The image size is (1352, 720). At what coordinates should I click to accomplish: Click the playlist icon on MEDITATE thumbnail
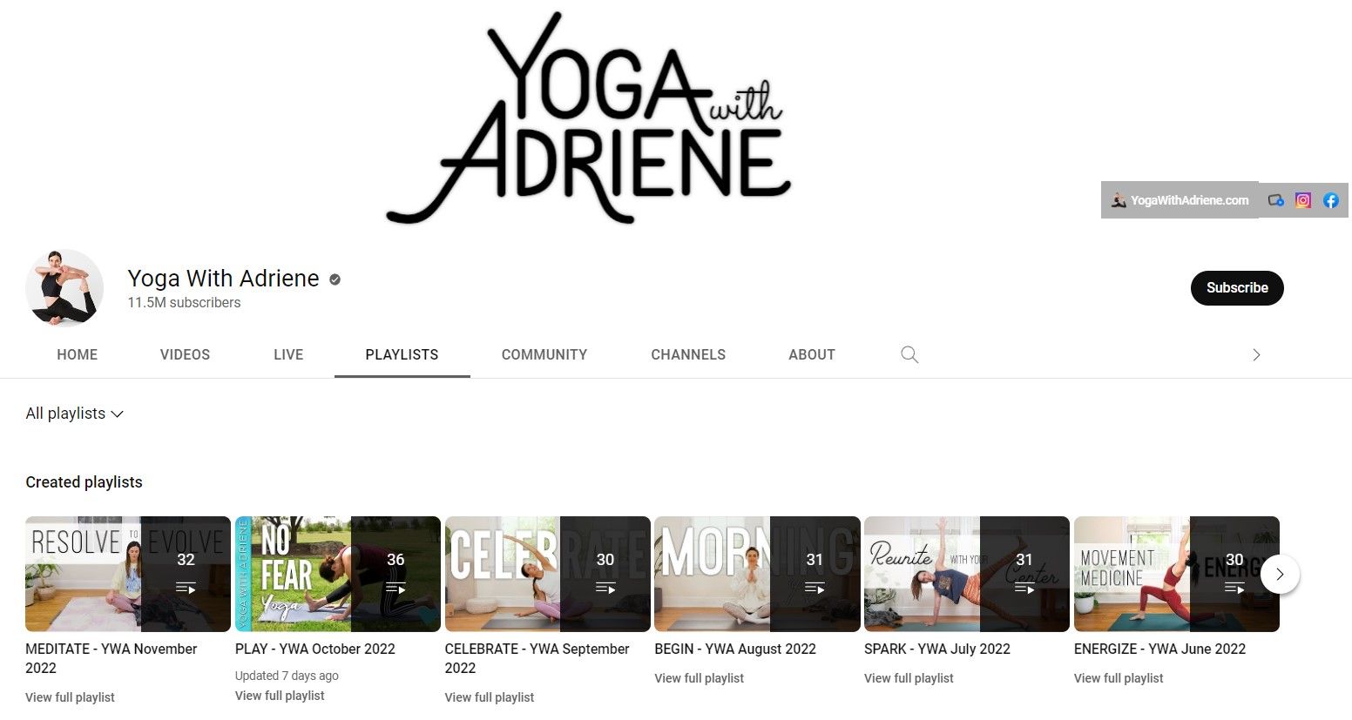point(186,589)
